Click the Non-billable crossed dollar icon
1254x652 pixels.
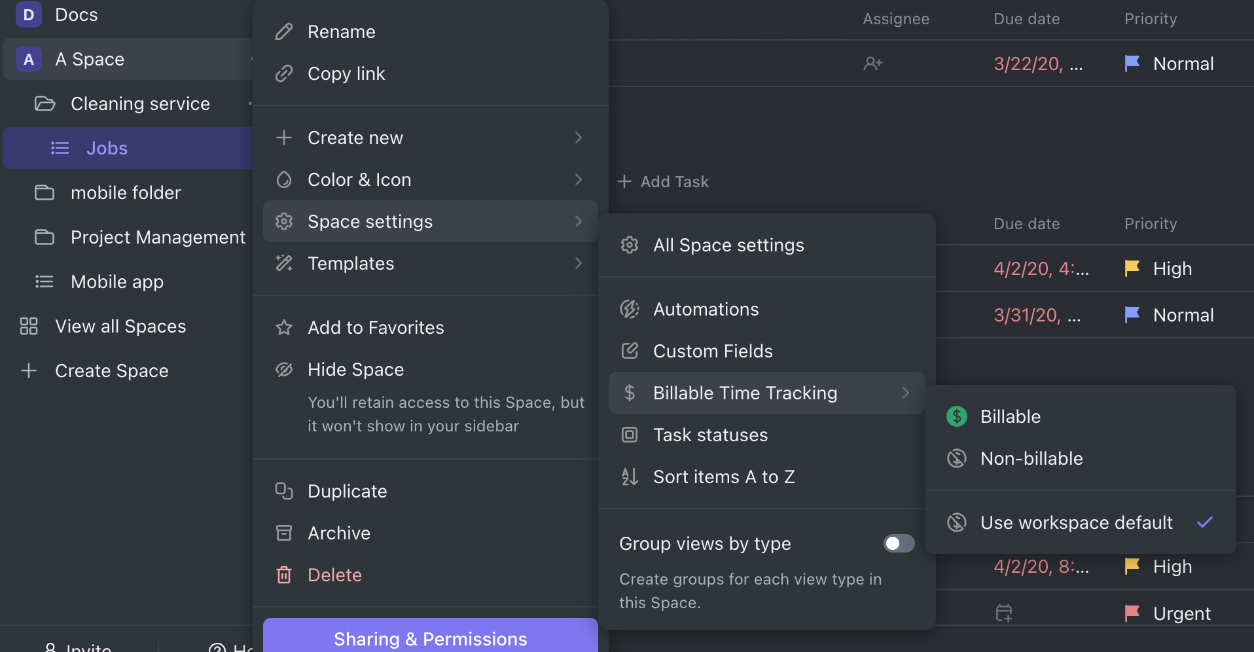(957, 458)
